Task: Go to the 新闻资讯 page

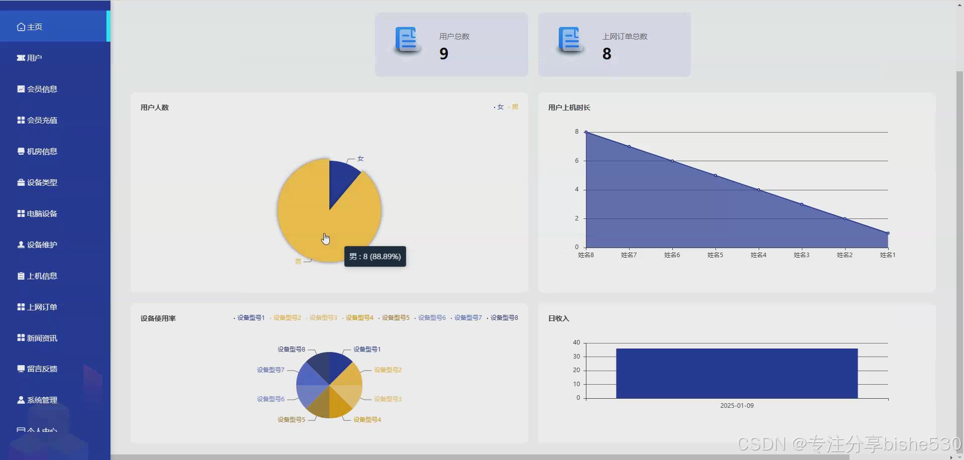Action: (55, 338)
